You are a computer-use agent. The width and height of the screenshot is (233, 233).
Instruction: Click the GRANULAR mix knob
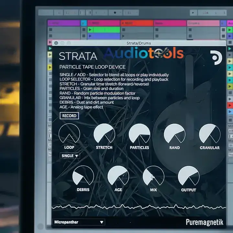click(210, 133)
